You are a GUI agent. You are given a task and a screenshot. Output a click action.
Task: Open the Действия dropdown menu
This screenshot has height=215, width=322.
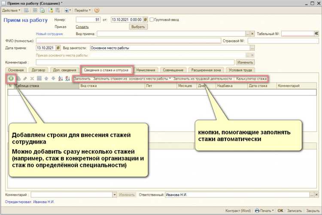(11, 10)
